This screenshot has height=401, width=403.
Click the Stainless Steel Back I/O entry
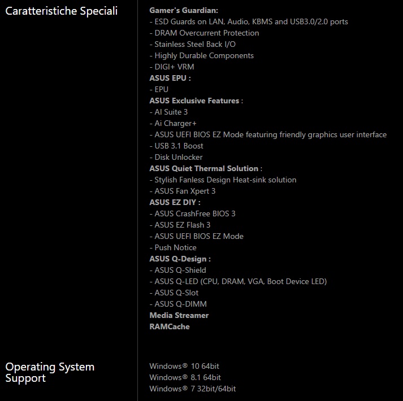193,44
